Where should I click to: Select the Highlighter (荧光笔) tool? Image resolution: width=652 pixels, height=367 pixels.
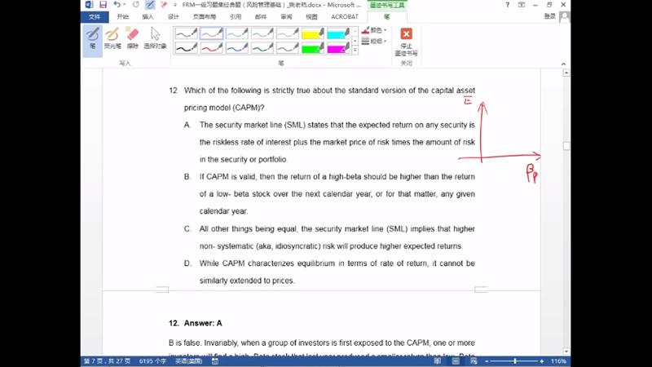(112, 38)
